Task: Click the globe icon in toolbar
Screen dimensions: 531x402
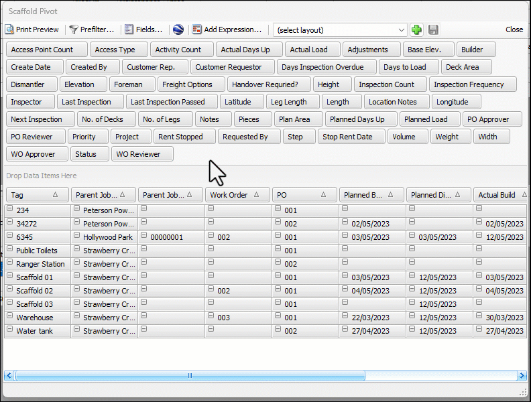Action: tap(178, 29)
